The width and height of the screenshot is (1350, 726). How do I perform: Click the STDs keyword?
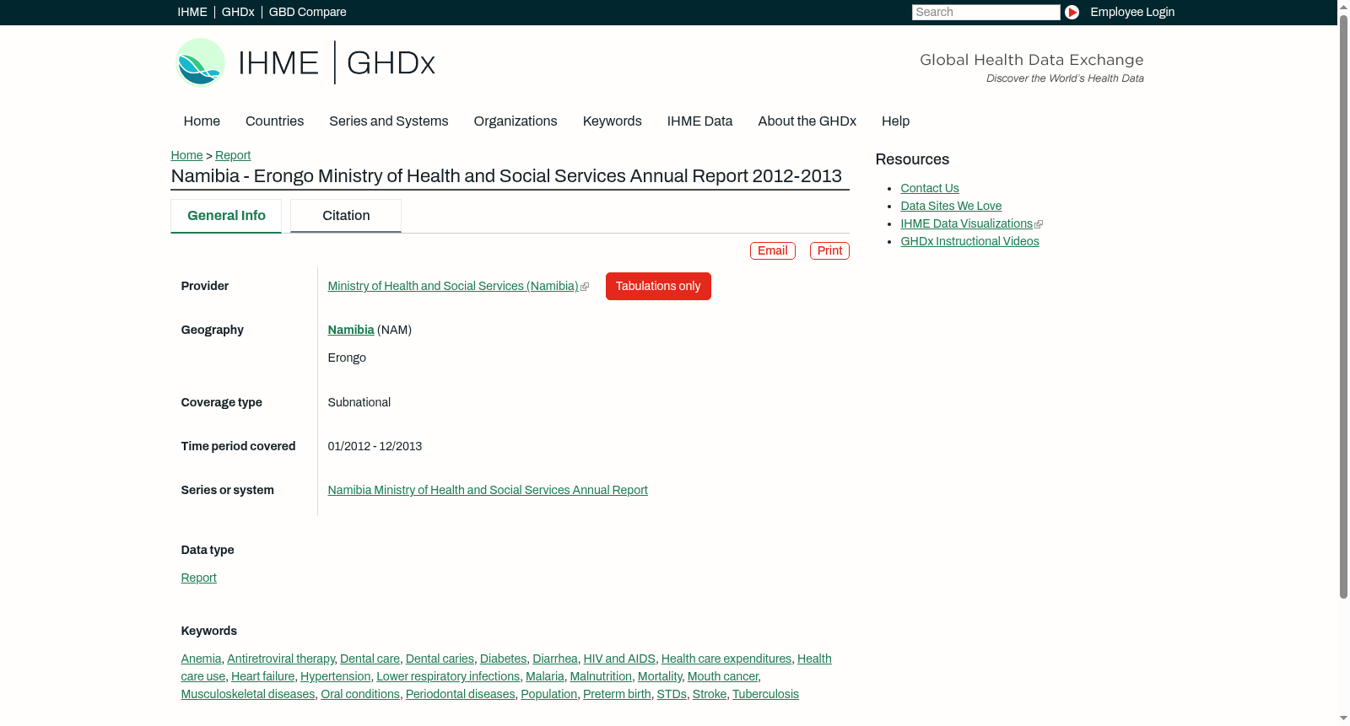click(x=672, y=695)
